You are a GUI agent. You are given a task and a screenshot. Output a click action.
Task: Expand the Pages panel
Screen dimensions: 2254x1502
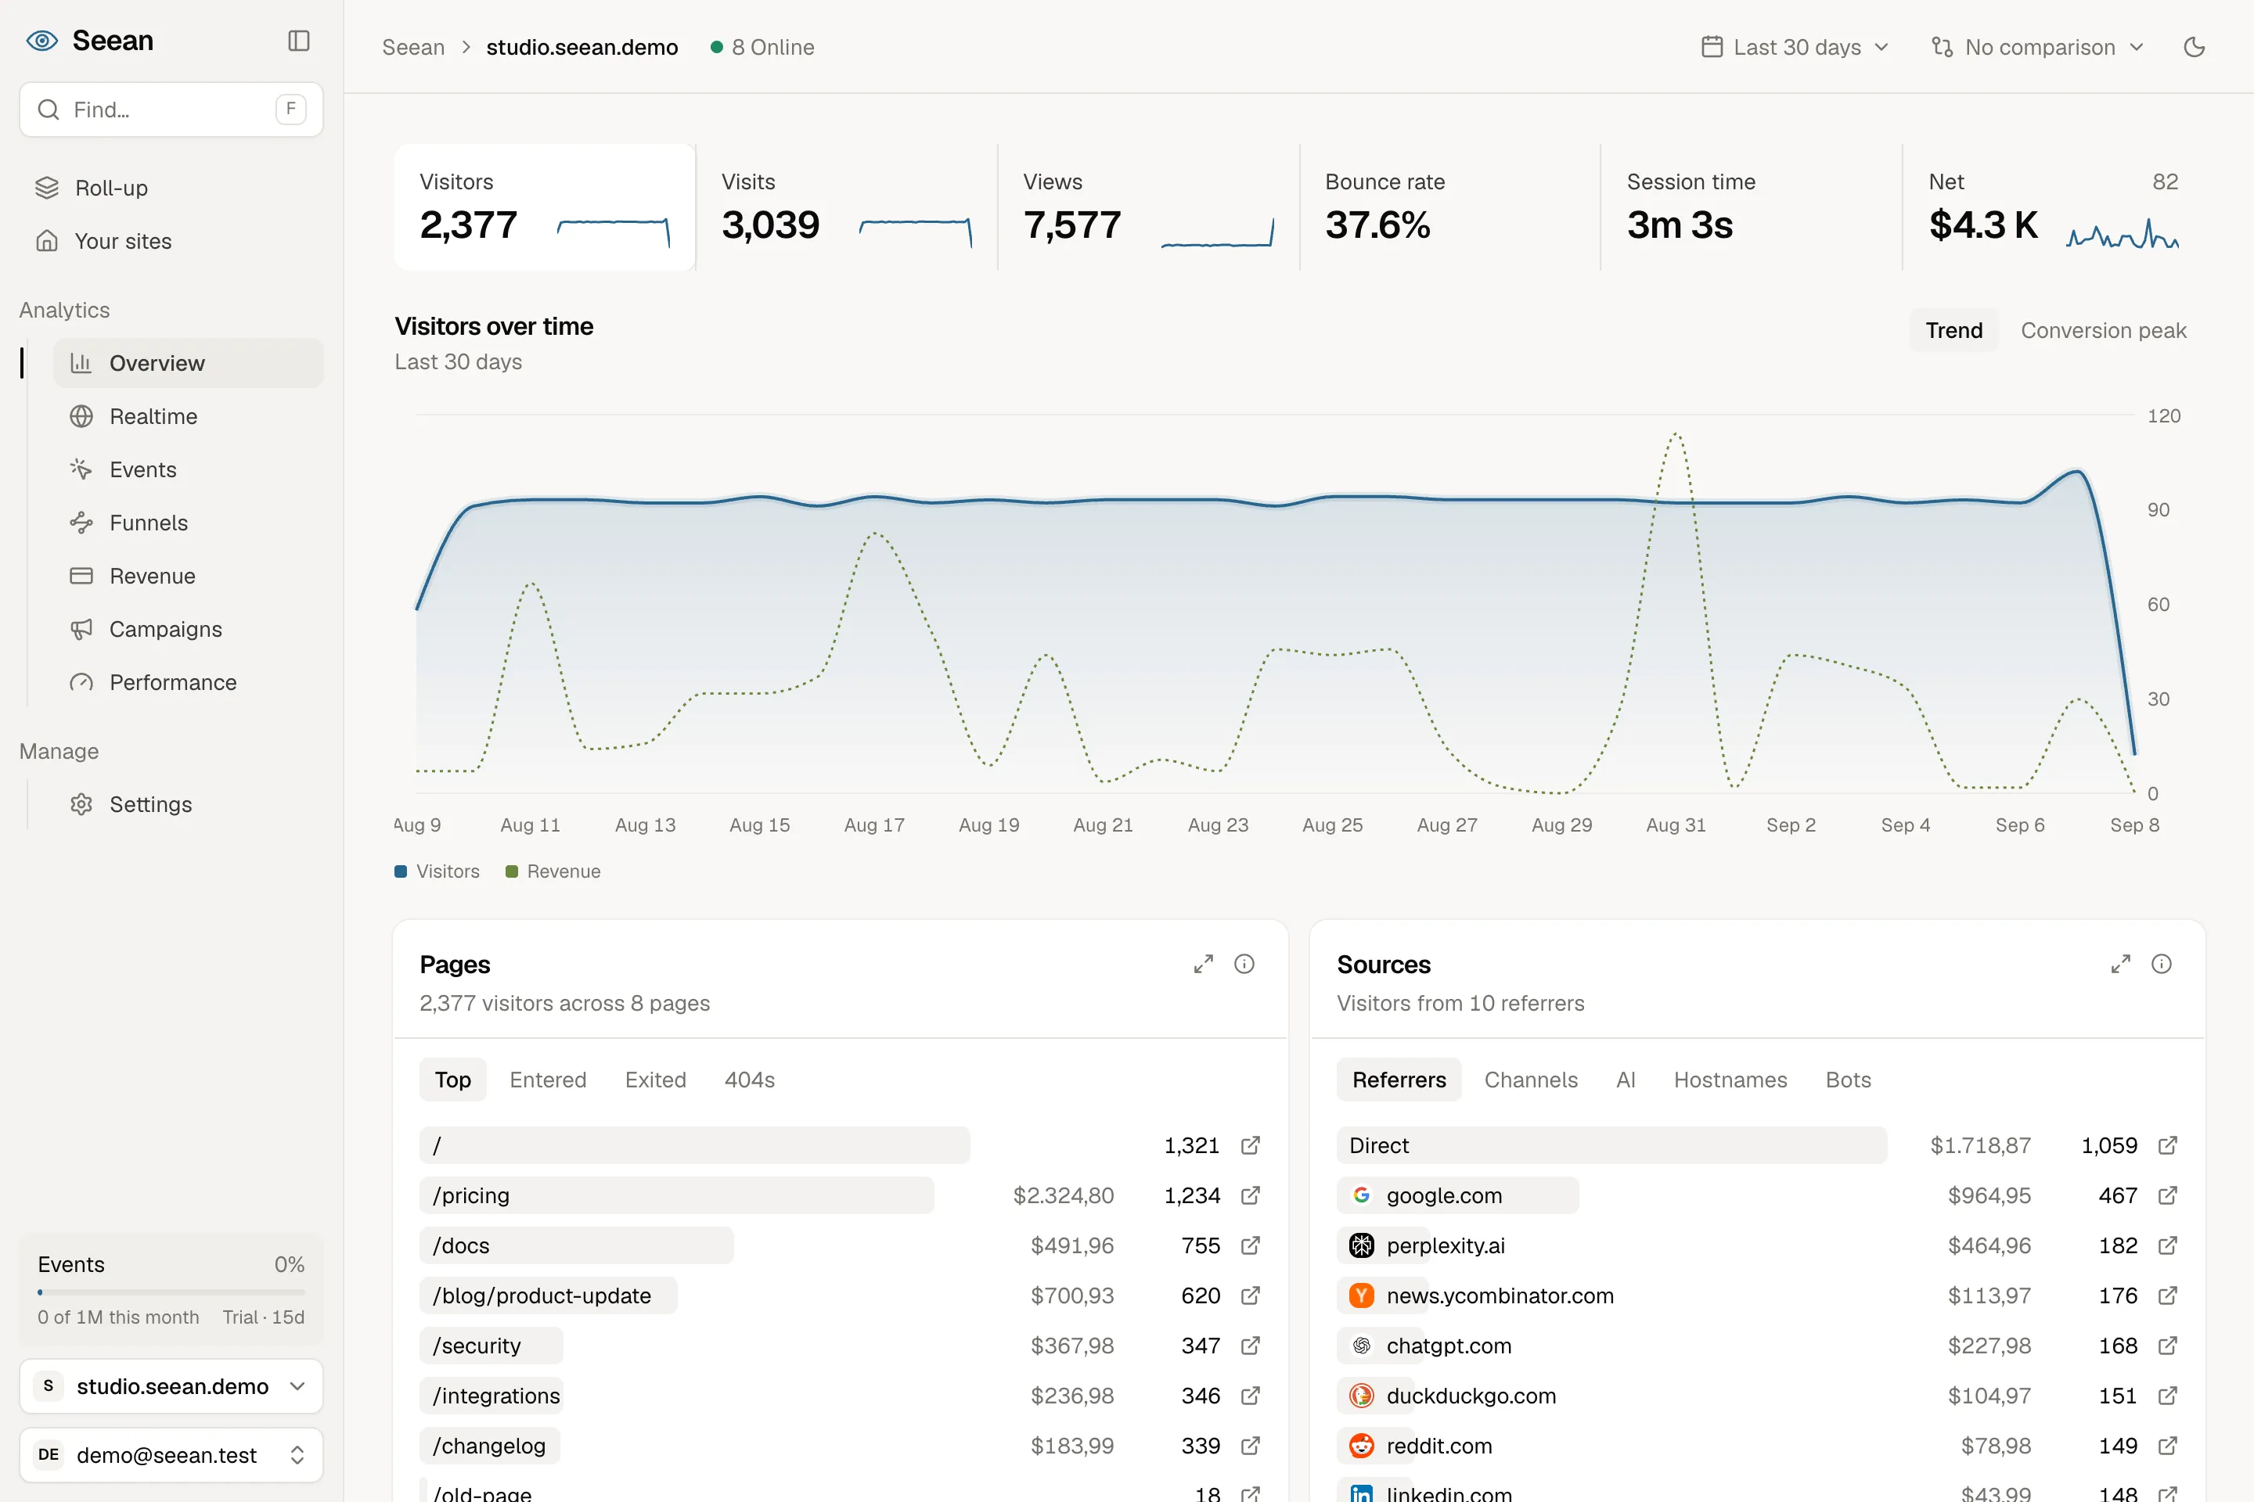click(x=1204, y=964)
